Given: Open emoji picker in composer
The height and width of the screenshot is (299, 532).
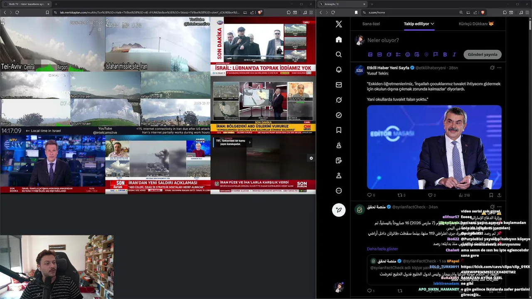Looking at the screenshot, I should coord(407,54).
